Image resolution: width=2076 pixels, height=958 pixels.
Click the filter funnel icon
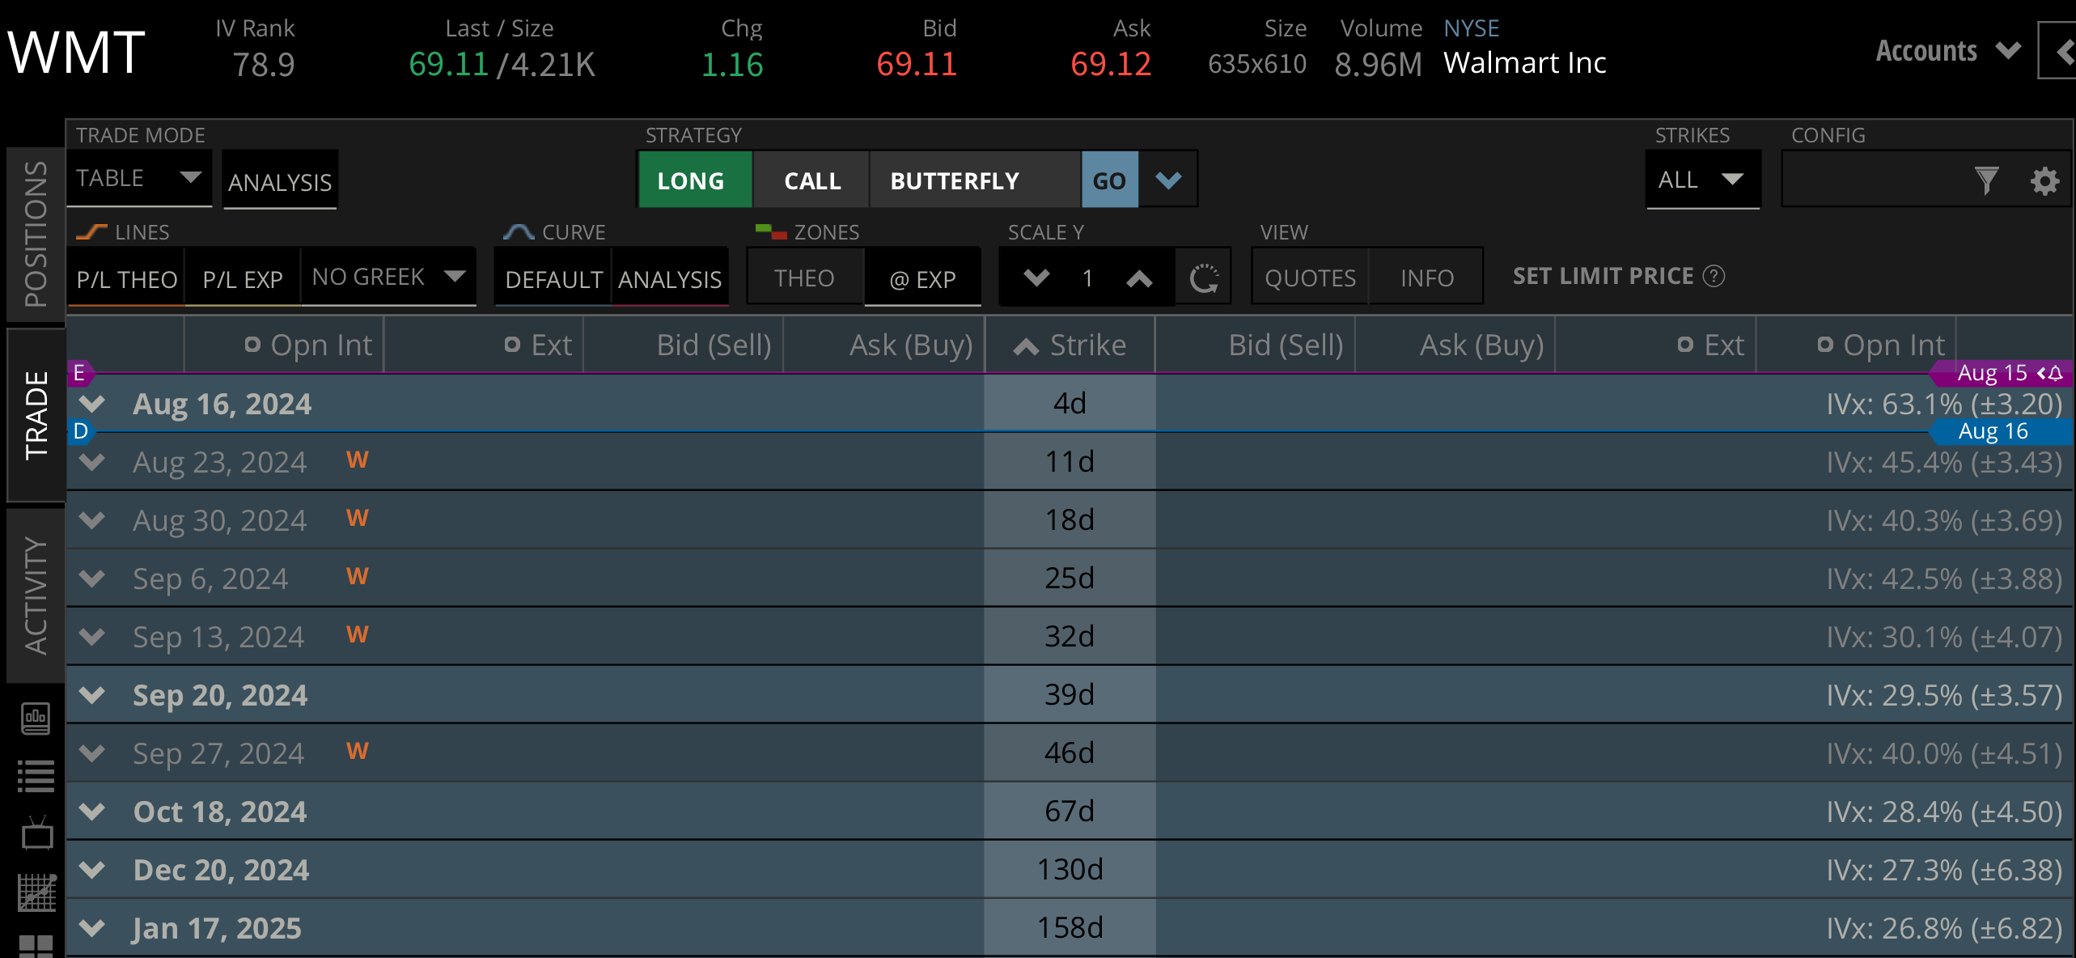(x=1985, y=180)
